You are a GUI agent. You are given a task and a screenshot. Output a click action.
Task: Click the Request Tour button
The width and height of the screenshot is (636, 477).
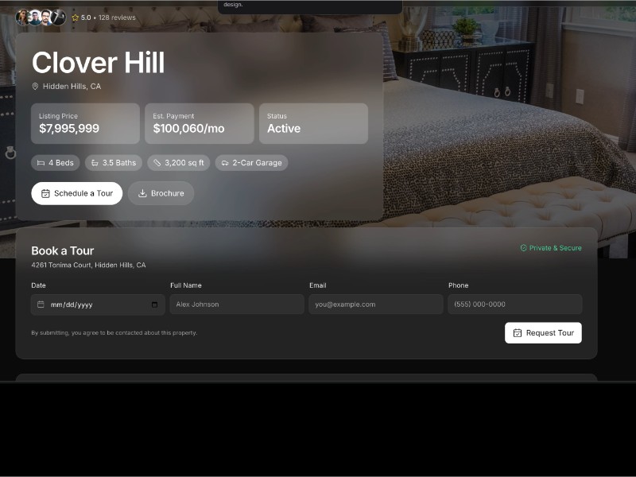544,333
